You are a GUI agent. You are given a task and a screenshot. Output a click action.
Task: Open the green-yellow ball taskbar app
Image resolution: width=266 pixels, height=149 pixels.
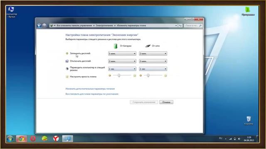[44, 139]
